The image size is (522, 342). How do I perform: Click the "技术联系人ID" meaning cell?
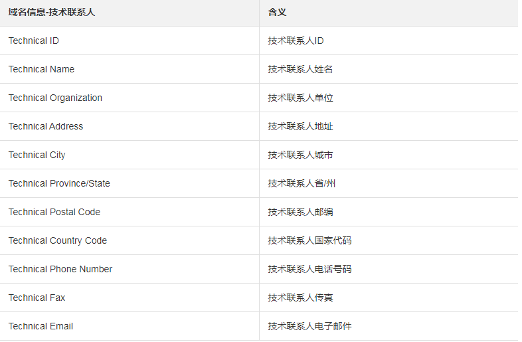pyautogui.click(x=296, y=41)
